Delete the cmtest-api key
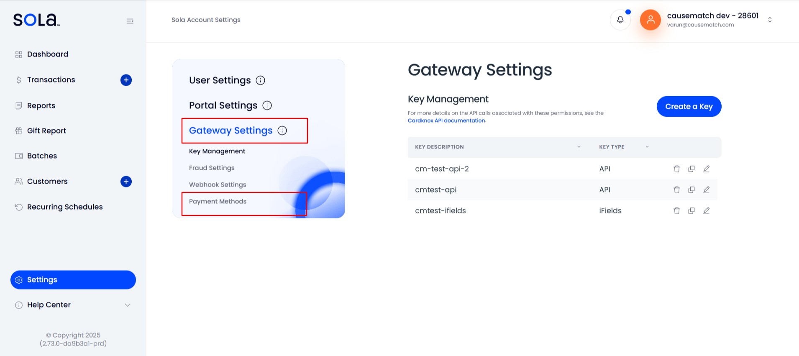 tap(677, 190)
